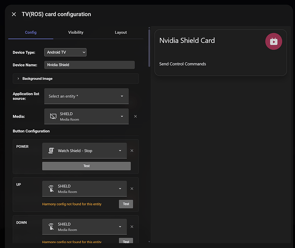The height and width of the screenshot is (248, 295).
Task: Open the Device Type dropdown showing Android TV
Action: point(65,52)
